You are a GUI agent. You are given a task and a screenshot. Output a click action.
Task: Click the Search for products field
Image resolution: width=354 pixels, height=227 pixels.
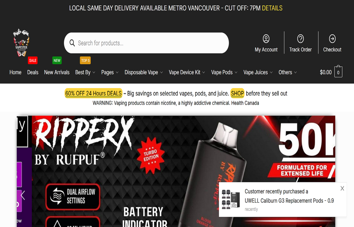tap(146, 43)
